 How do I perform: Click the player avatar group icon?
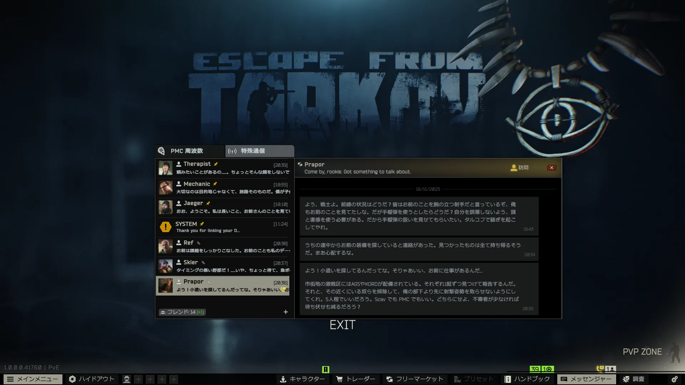(126, 379)
